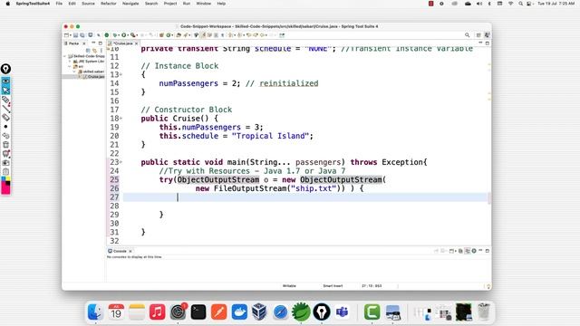Open the Source menu

pos(88,4)
